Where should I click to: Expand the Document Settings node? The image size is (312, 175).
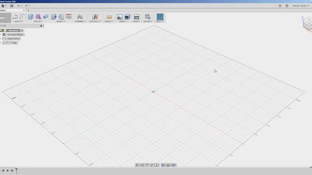(0, 35)
